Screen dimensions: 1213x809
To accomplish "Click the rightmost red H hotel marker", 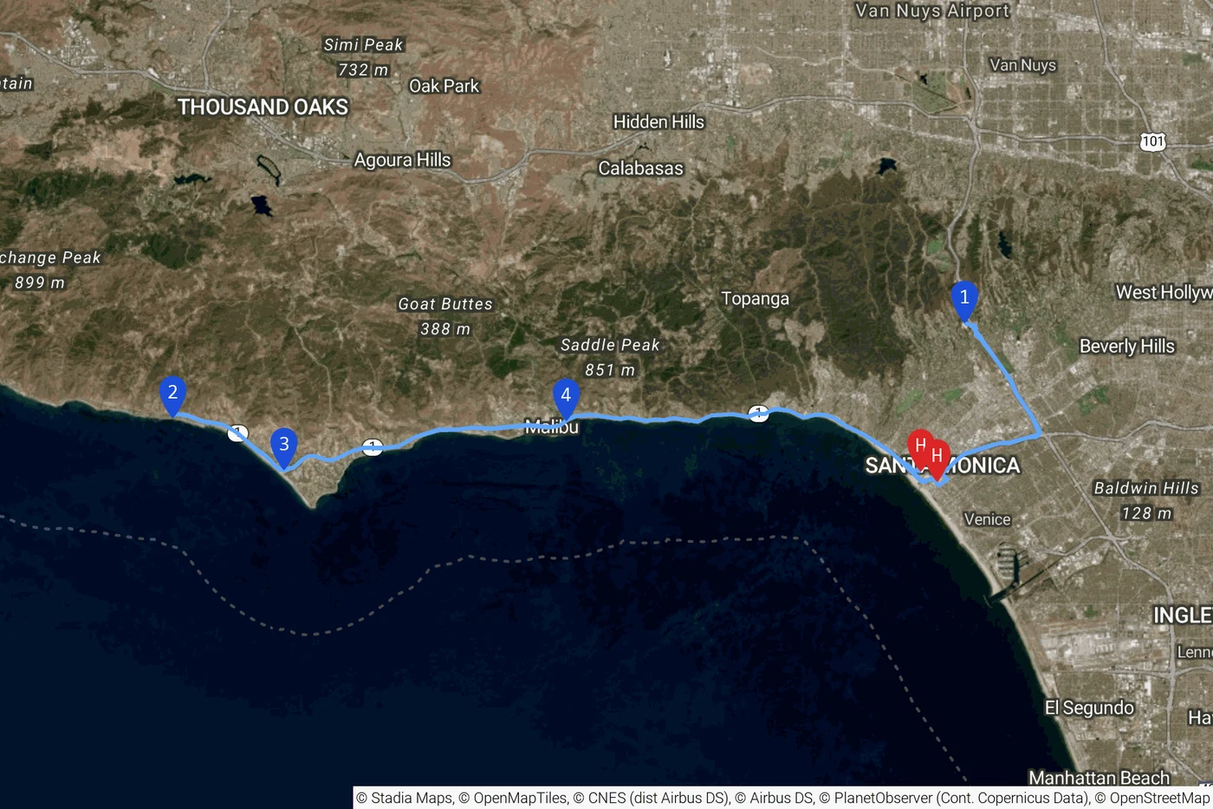I will click(937, 460).
